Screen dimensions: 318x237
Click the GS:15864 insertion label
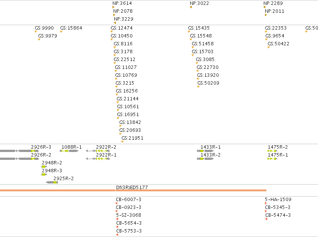point(71,28)
